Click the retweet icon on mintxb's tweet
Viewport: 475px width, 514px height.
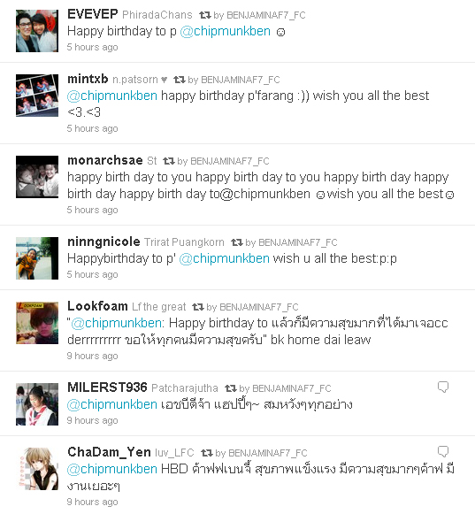coord(180,80)
